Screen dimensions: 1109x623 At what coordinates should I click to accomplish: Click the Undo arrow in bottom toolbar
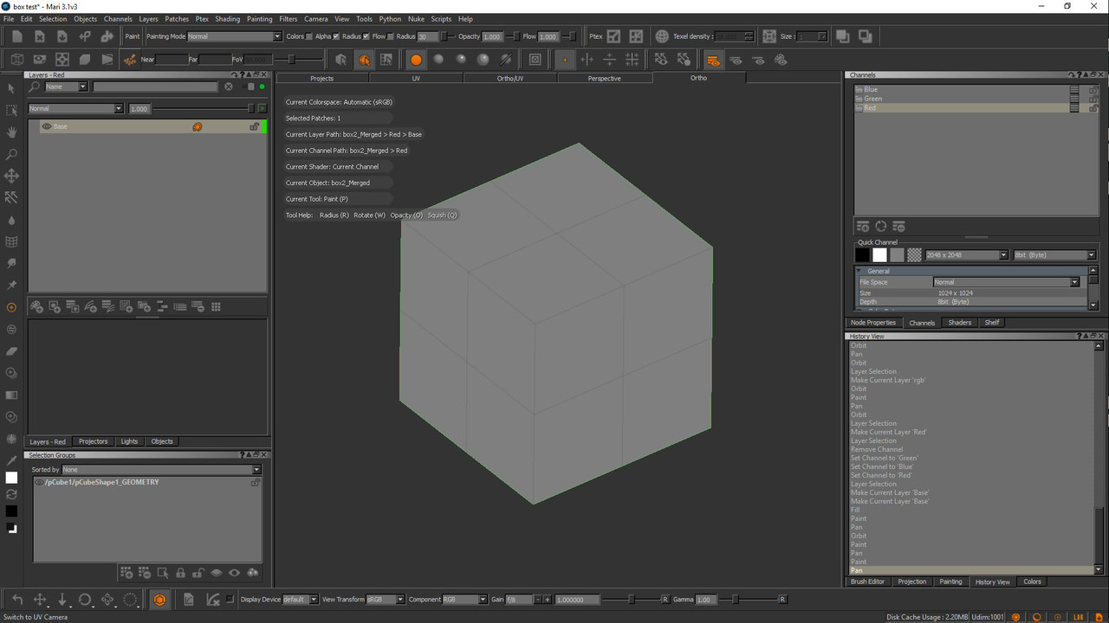point(17,600)
